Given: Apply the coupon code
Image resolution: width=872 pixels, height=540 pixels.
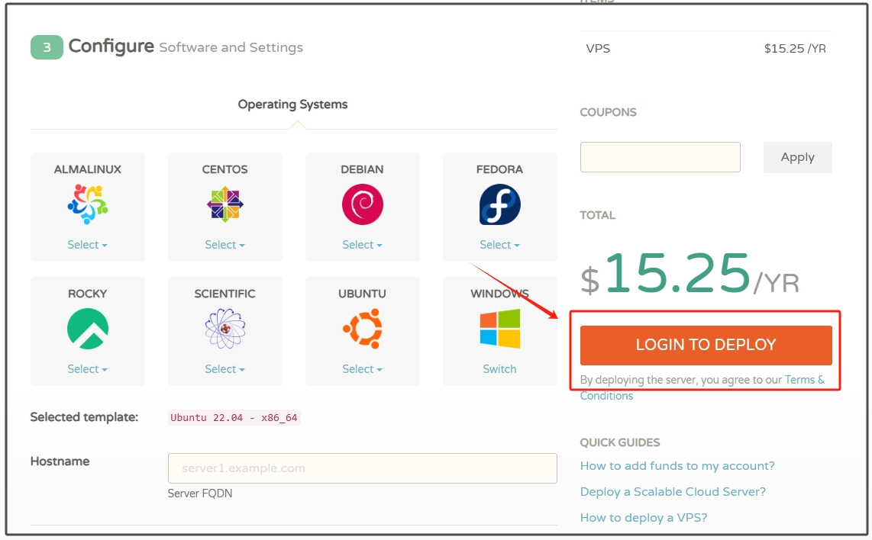Looking at the screenshot, I should point(797,157).
